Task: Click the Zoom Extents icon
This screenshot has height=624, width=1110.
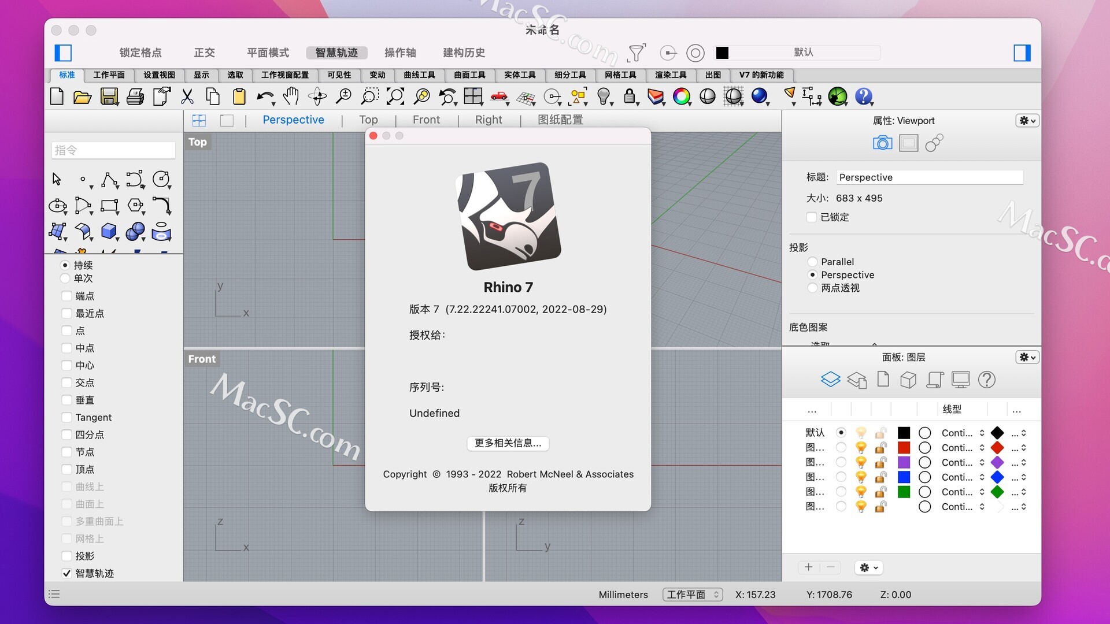Action: click(395, 96)
